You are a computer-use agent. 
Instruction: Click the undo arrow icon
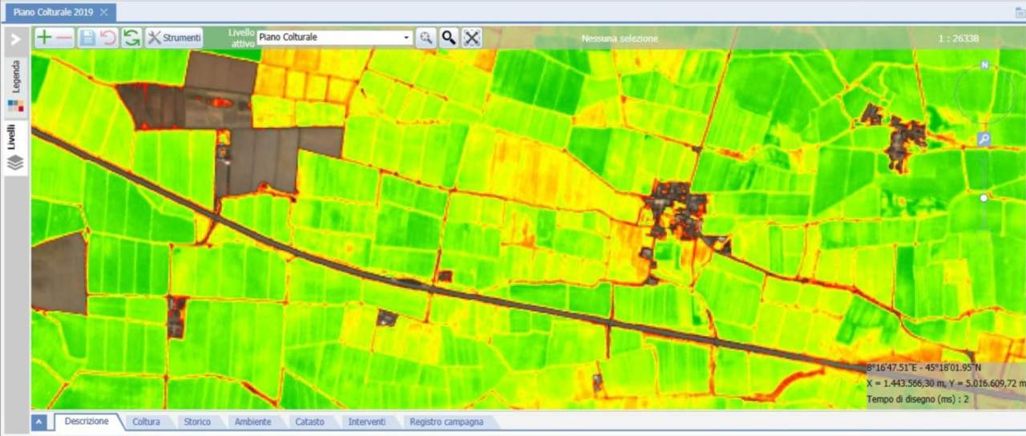108,38
